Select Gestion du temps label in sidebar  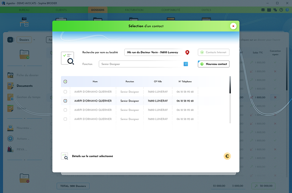point(28,97)
